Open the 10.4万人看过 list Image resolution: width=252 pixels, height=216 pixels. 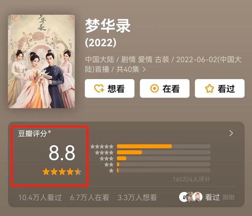tap(40, 198)
